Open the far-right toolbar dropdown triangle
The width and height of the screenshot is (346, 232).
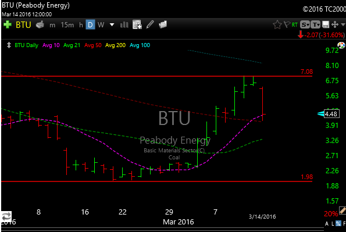click(x=343, y=24)
